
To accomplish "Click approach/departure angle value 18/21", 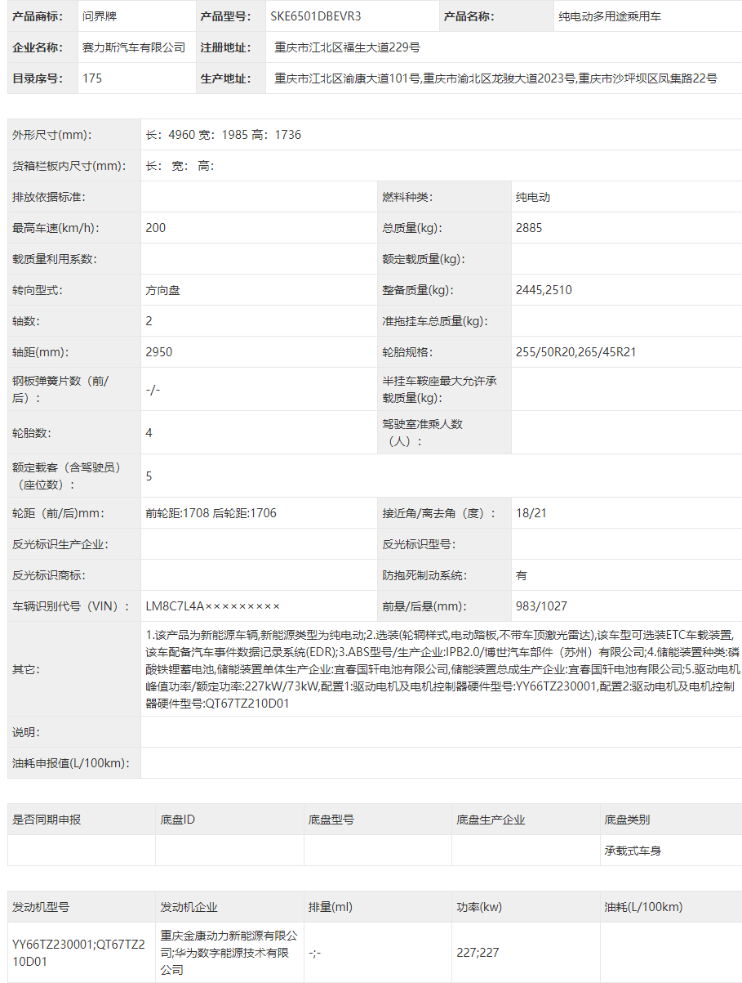I will [531, 513].
